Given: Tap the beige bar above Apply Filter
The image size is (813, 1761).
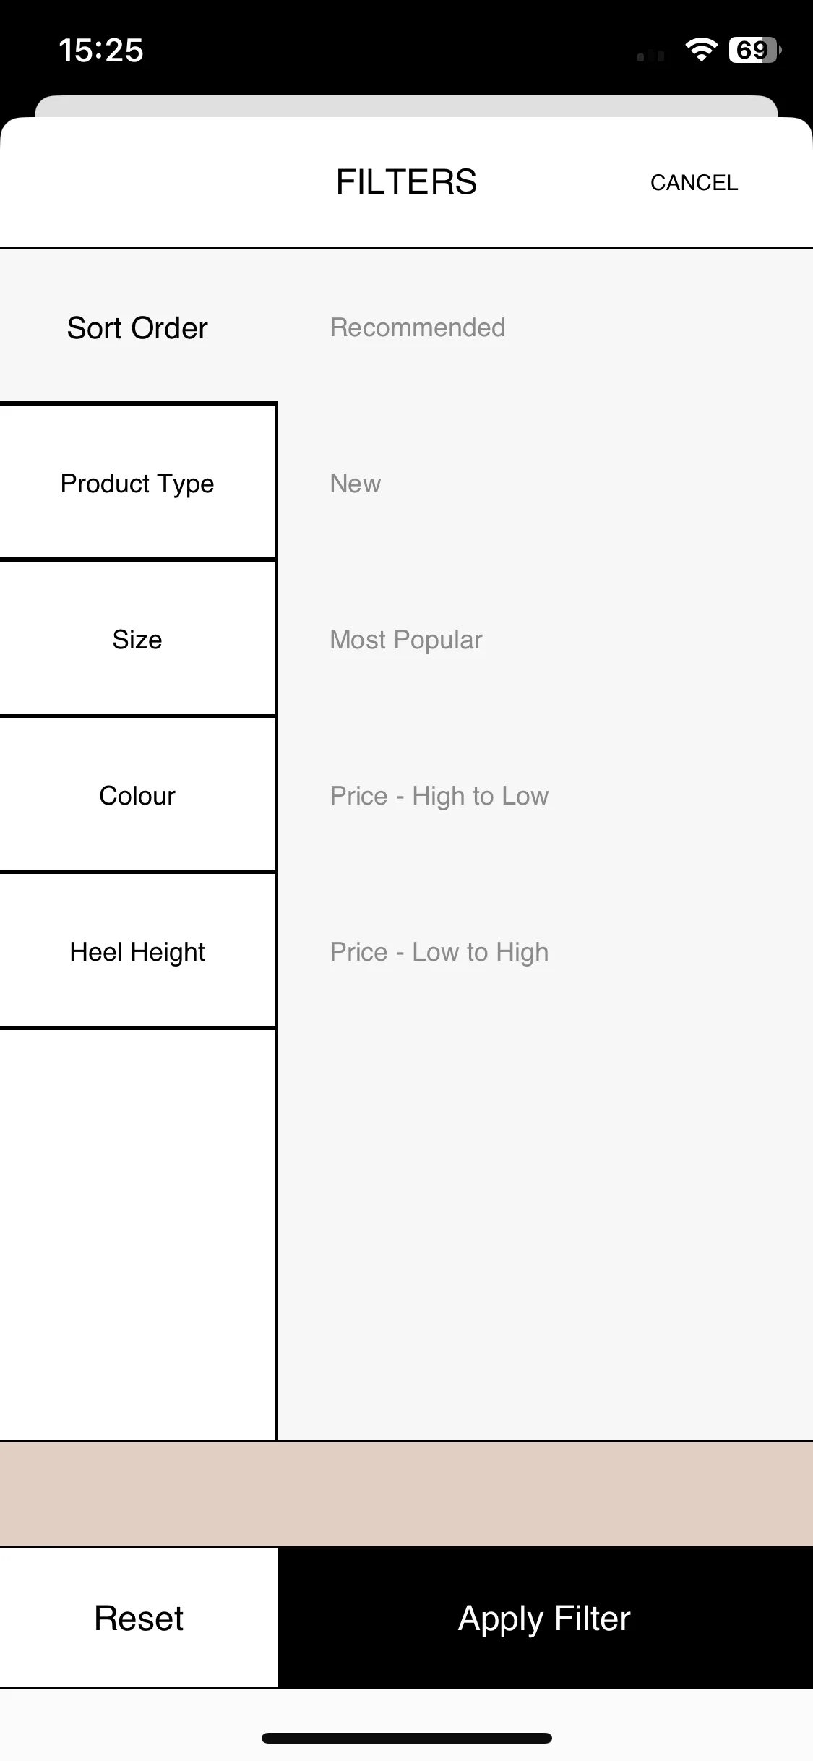Looking at the screenshot, I should point(406,1494).
